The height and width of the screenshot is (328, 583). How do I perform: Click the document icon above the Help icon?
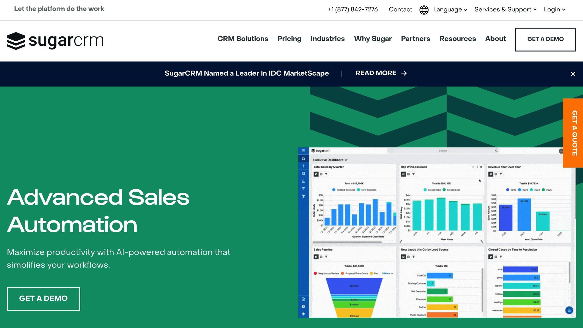303,299
